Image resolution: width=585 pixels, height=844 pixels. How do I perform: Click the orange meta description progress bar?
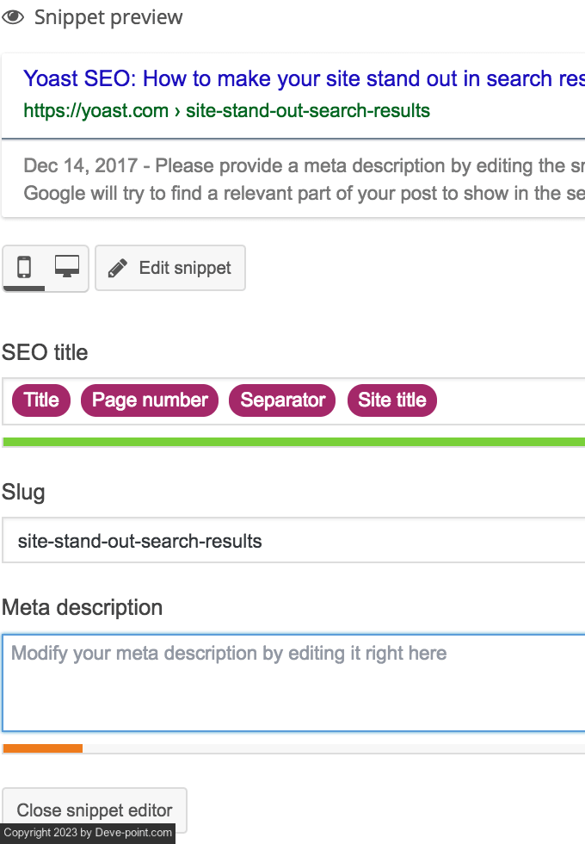point(43,748)
